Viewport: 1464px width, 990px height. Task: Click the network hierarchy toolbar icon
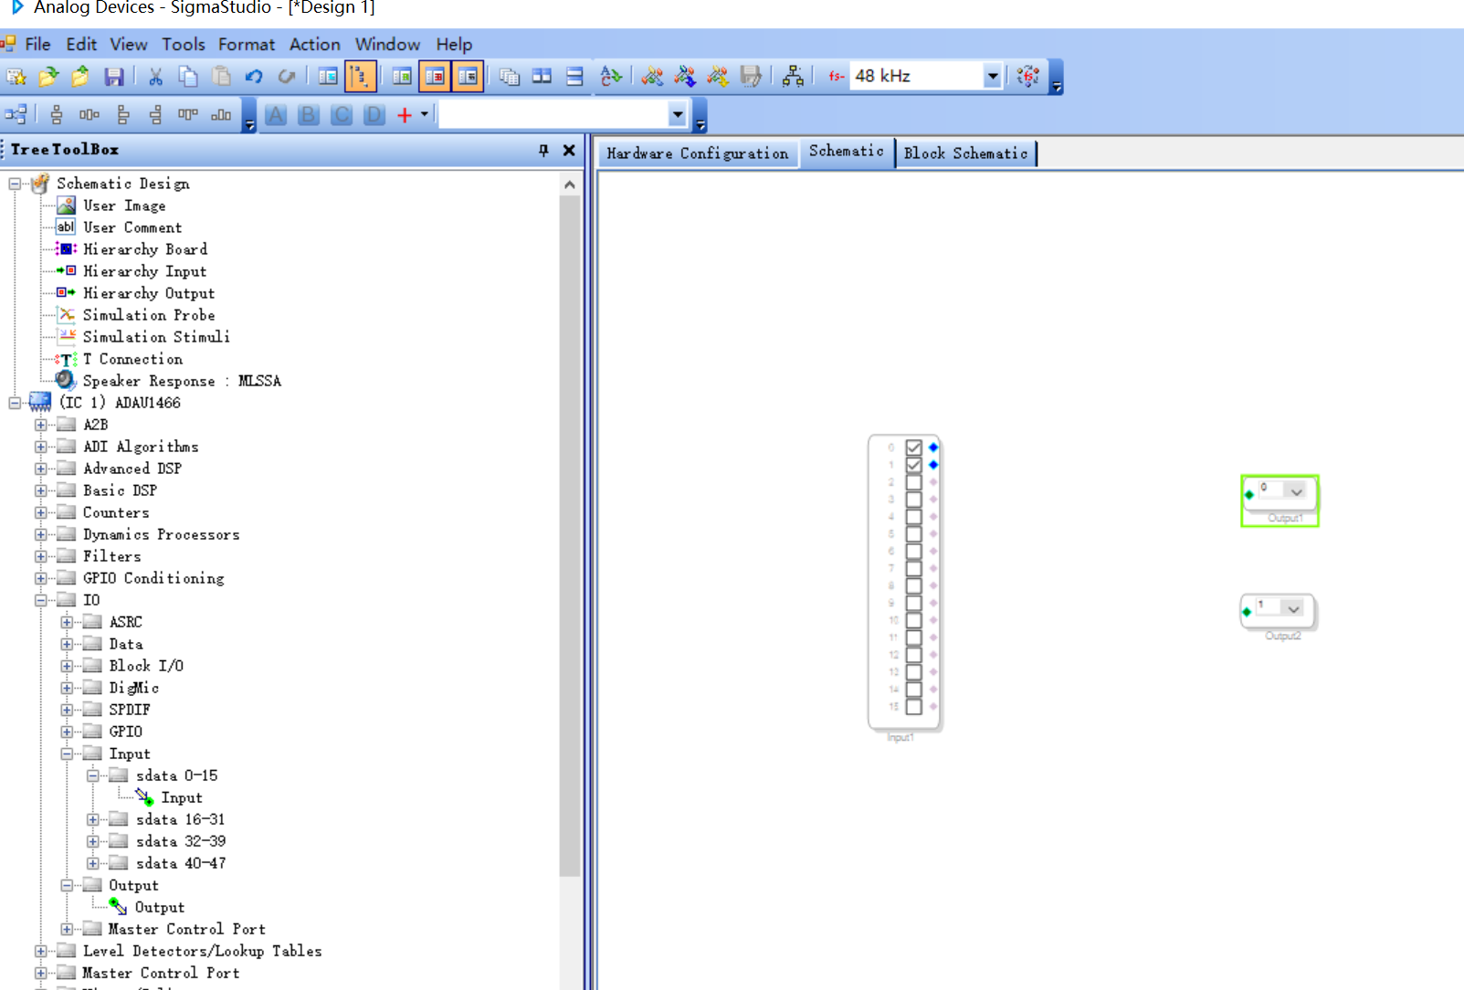click(793, 77)
